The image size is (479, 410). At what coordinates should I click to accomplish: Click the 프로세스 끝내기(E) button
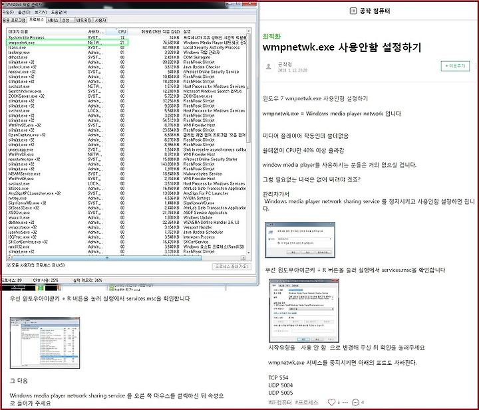(232, 266)
